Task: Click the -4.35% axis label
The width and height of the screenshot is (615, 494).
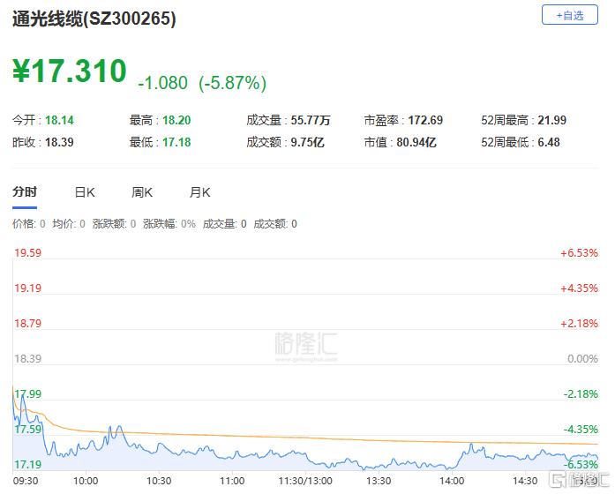Action: click(581, 430)
